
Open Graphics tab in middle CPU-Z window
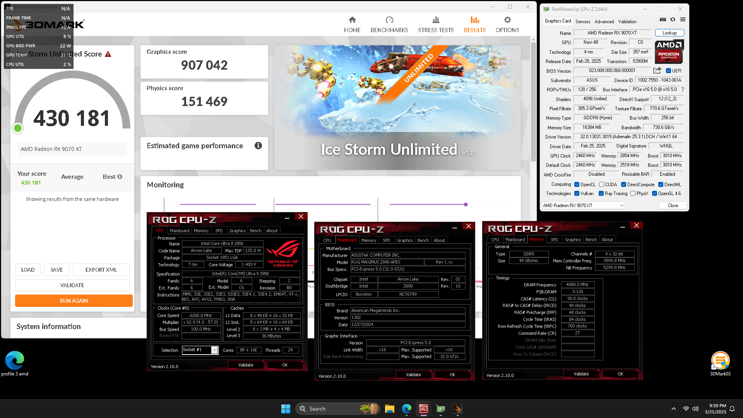point(405,240)
